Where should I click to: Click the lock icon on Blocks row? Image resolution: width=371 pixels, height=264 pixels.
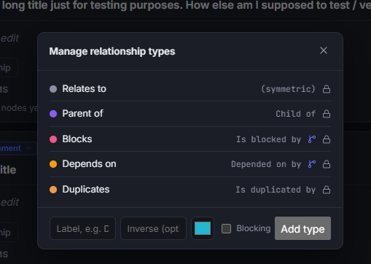coord(327,139)
